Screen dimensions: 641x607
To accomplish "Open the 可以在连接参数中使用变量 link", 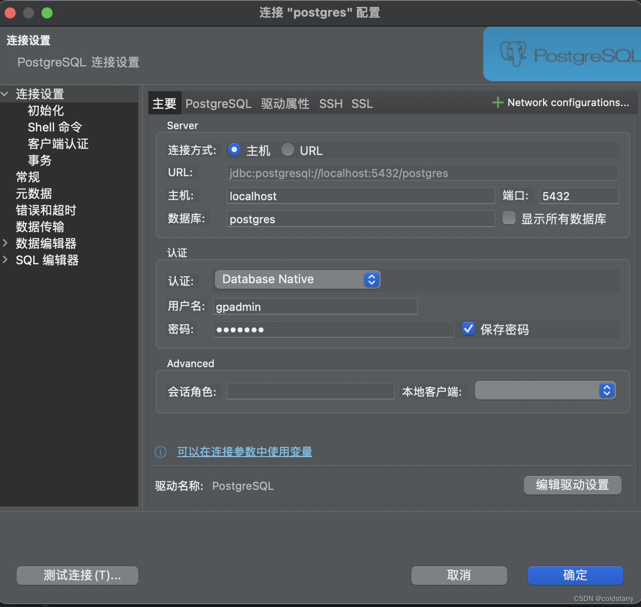I will pos(244,452).
